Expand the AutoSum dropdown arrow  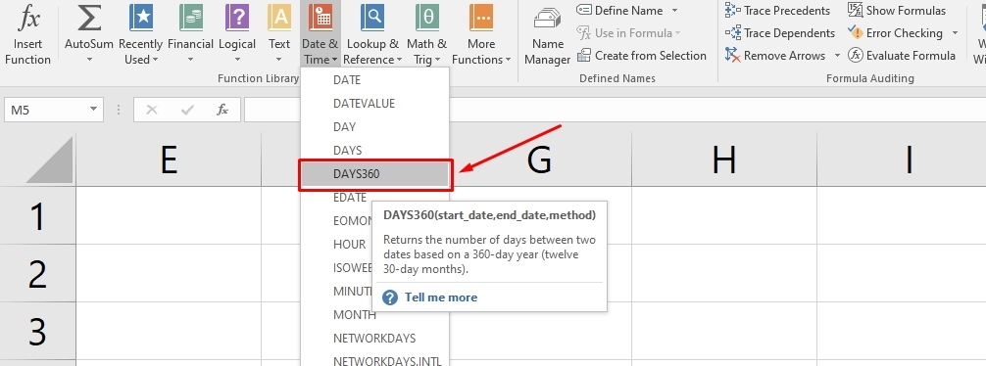click(88, 61)
